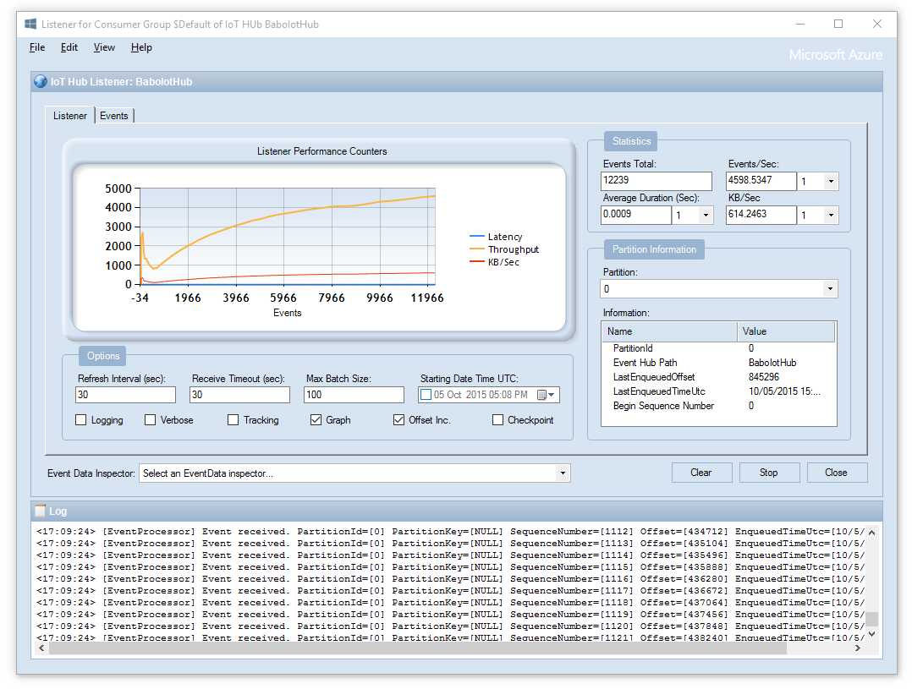Click the Clear button
The width and height of the screenshot is (912, 689).
coord(701,473)
